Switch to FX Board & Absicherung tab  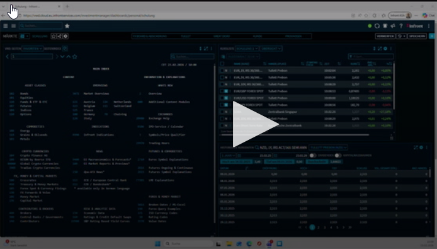point(150,37)
